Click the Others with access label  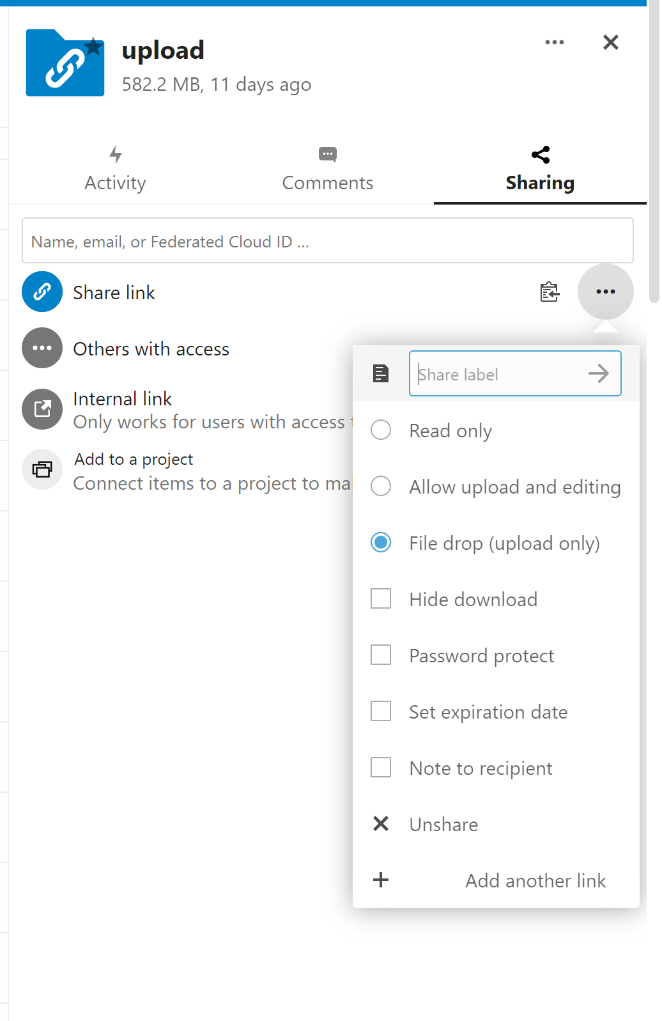point(151,349)
